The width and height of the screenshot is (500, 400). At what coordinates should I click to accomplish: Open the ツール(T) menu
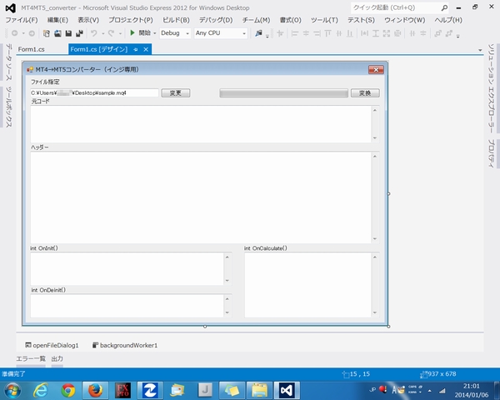[324, 20]
